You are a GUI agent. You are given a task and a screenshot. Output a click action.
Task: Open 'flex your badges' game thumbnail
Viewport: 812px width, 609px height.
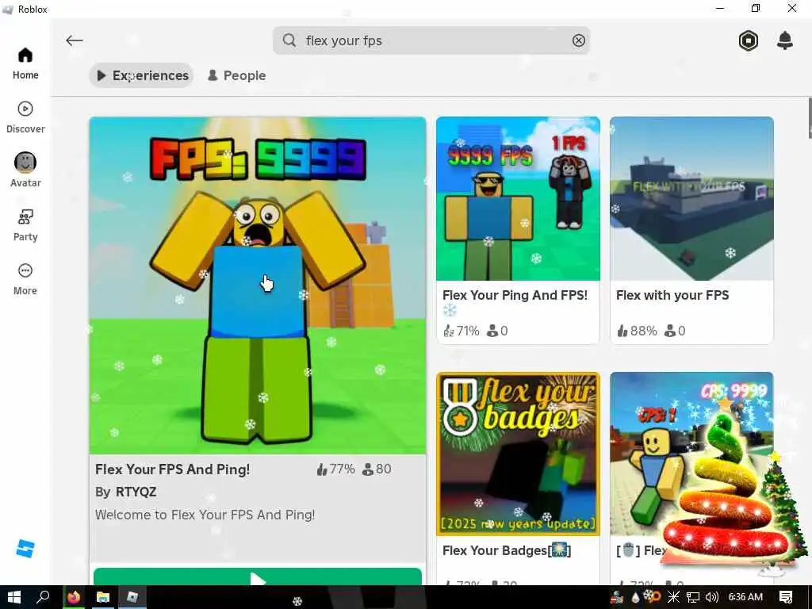[518, 454]
